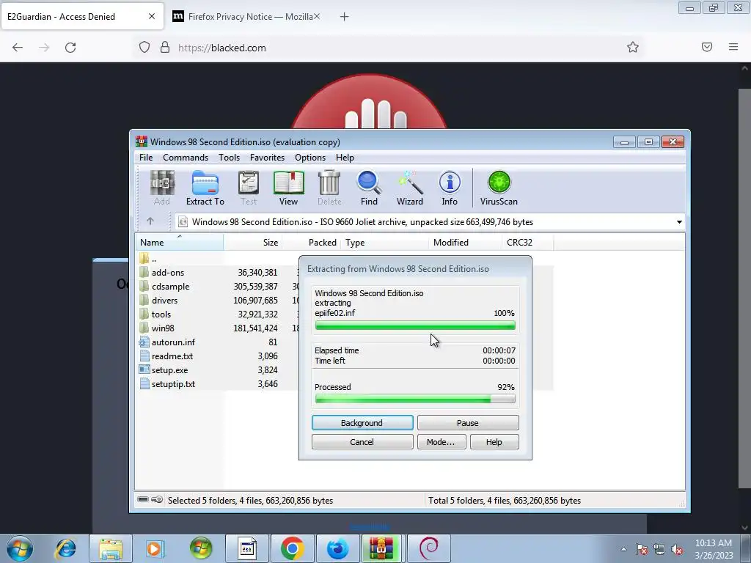The width and height of the screenshot is (751, 563).
Task: Go up one folder level arrow
Action: tap(150, 221)
